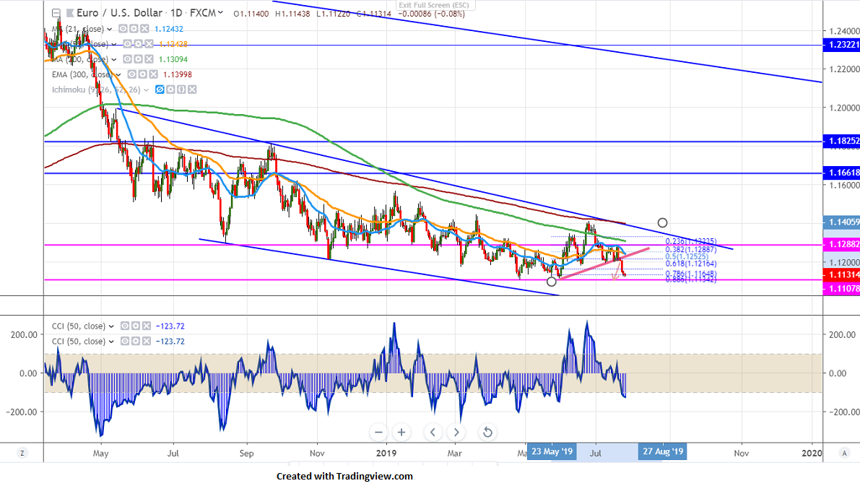Hide the MA (200, close) line
This screenshot has width=860, height=486.
(x=127, y=59)
